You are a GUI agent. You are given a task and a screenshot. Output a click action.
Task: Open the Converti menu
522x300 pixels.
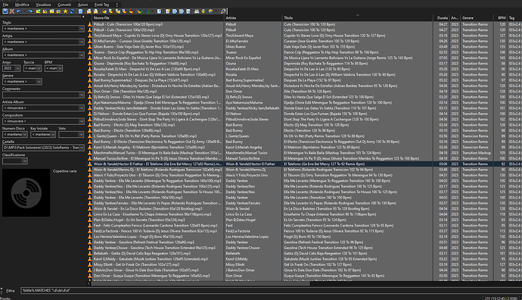tap(64, 5)
